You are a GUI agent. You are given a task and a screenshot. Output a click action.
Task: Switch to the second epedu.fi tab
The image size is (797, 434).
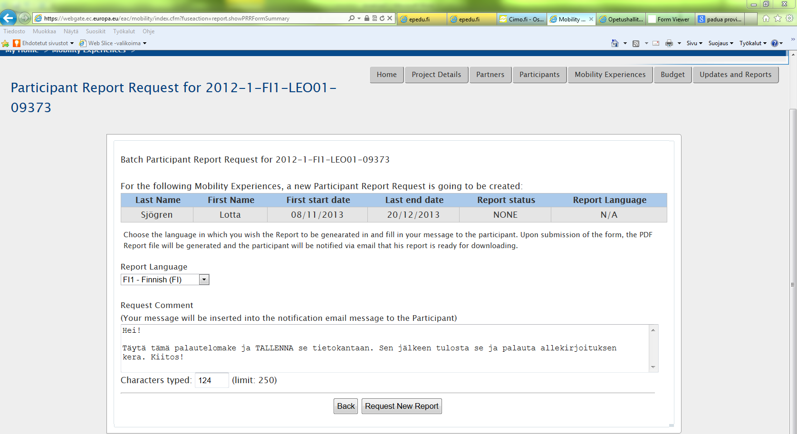click(x=471, y=19)
